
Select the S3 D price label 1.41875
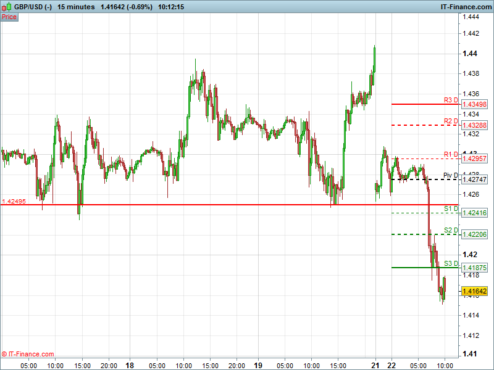tap(474, 268)
